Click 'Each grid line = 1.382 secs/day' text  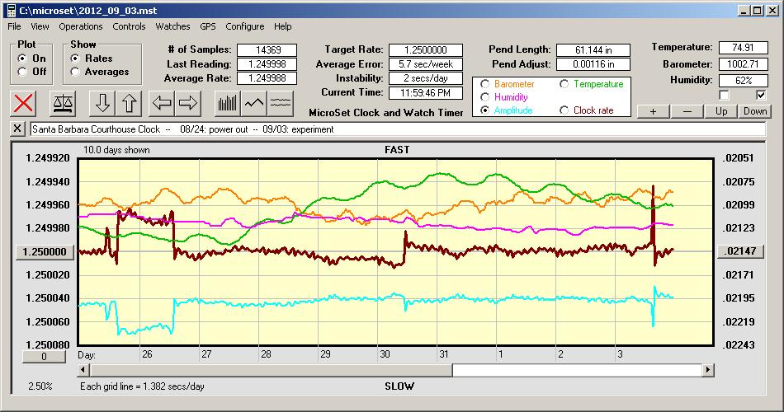[142, 386]
